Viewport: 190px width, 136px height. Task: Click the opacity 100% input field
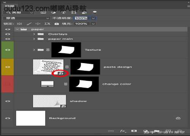pos(81,18)
